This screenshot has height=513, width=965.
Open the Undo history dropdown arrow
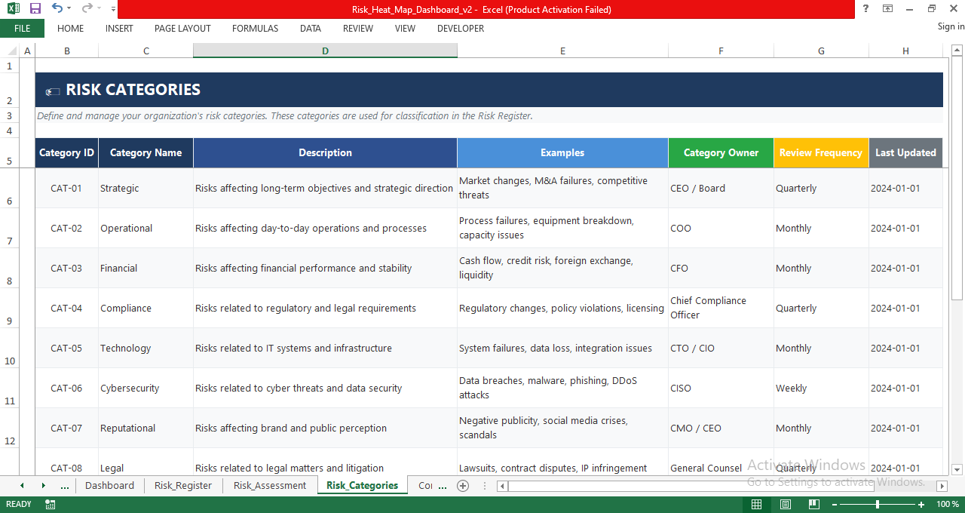69,9
